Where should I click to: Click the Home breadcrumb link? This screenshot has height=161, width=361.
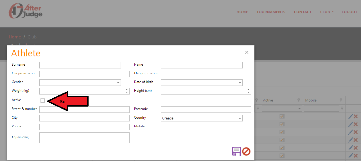[15, 37]
